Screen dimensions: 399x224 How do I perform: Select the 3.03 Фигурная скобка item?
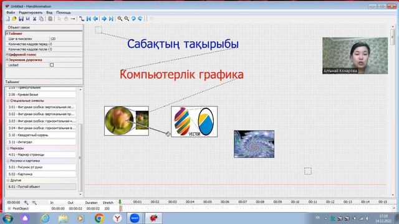click(x=41, y=121)
